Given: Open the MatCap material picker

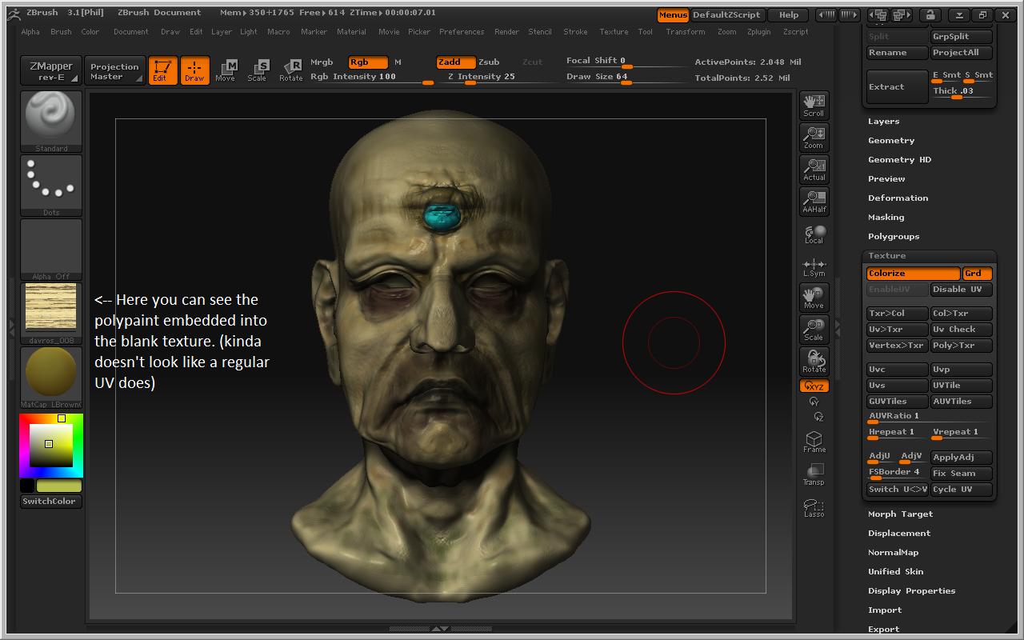Looking at the screenshot, I should [51, 378].
